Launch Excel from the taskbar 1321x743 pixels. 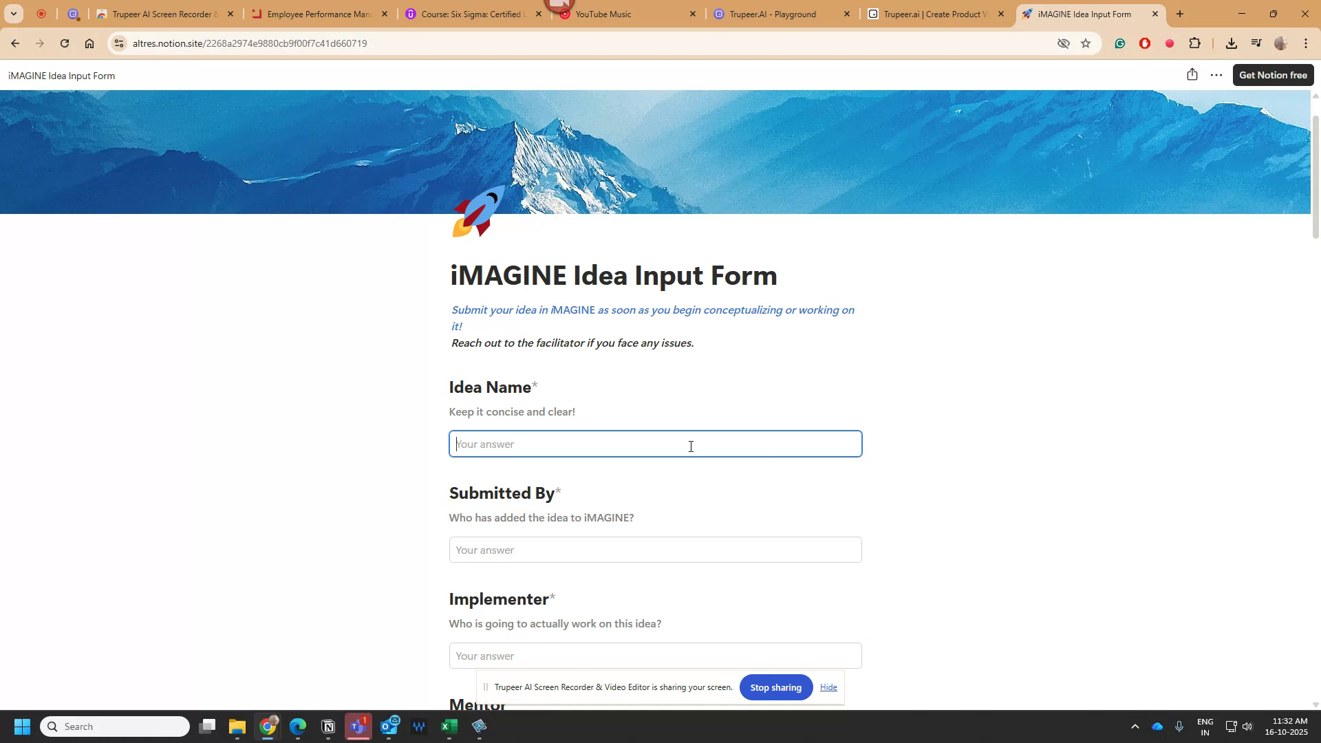(x=449, y=726)
